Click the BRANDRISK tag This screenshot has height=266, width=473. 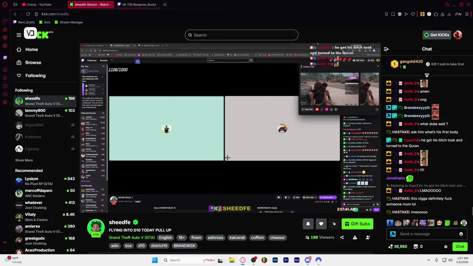point(184,246)
